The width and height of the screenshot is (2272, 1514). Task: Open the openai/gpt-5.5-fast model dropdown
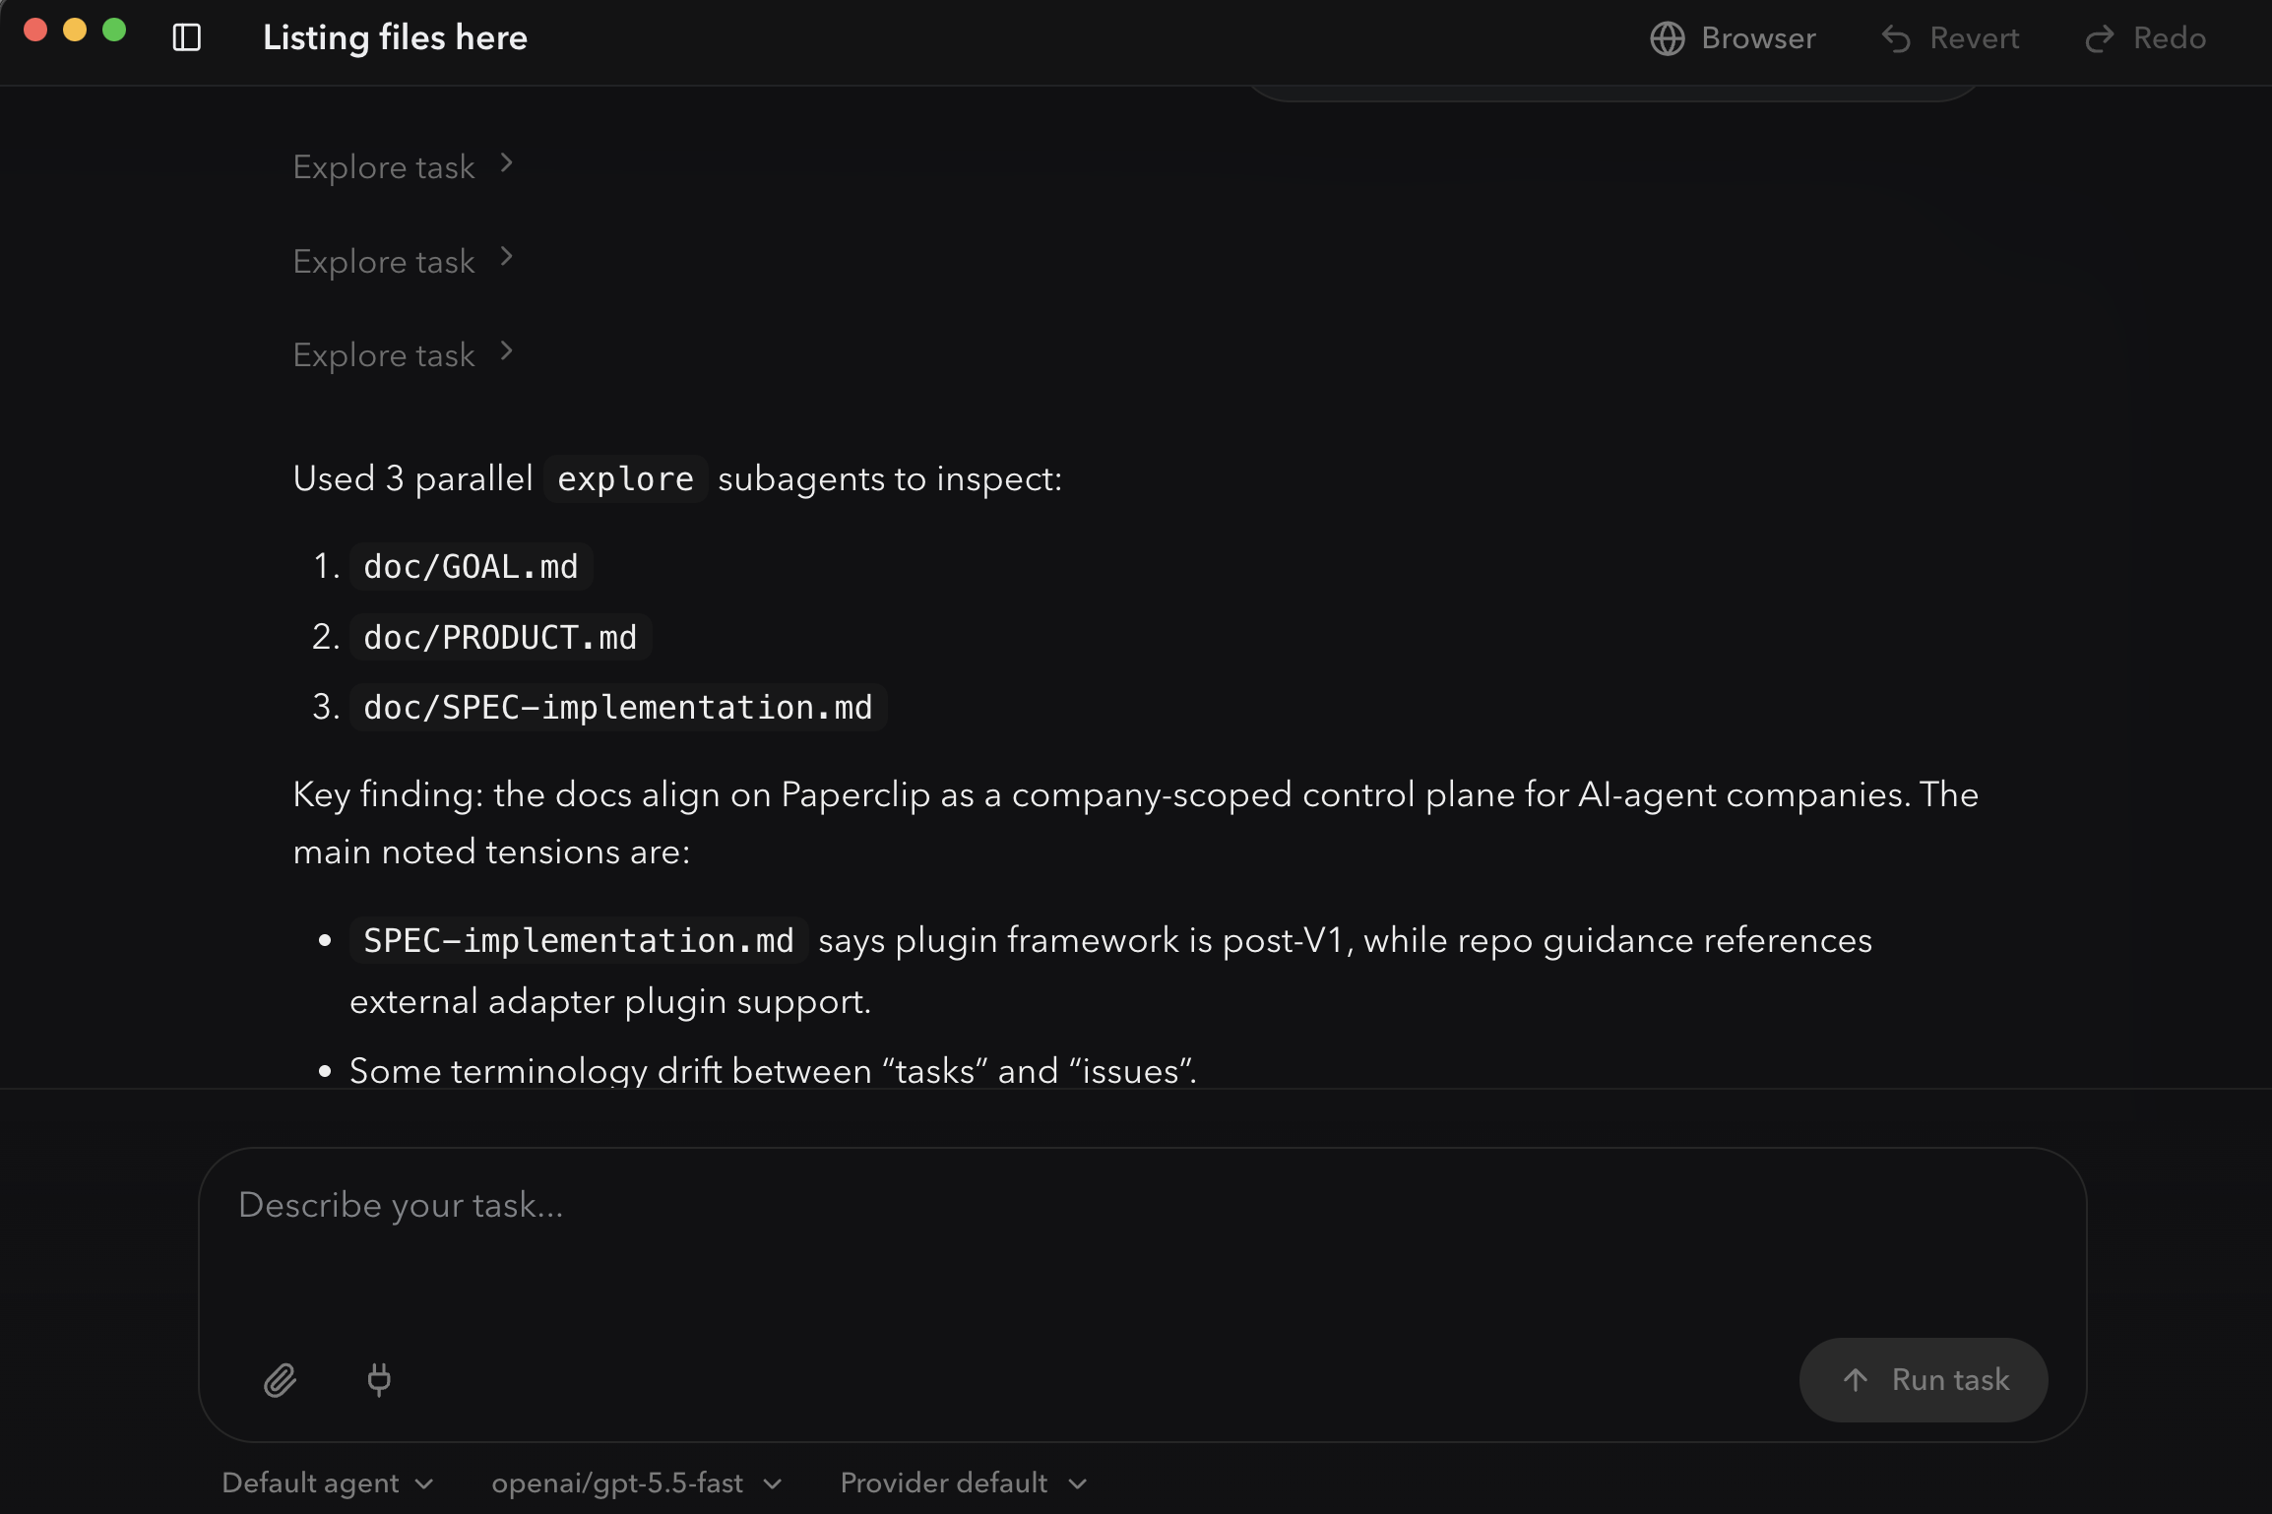tap(637, 1482)
